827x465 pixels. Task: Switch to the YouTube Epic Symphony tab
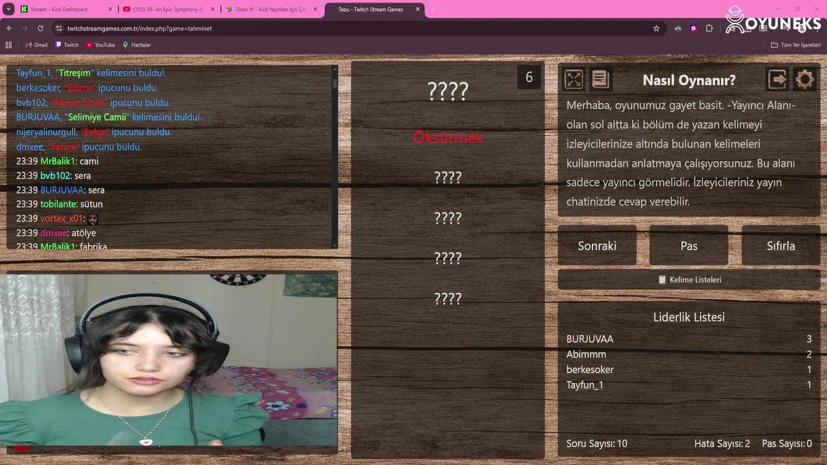coord(170,9)
